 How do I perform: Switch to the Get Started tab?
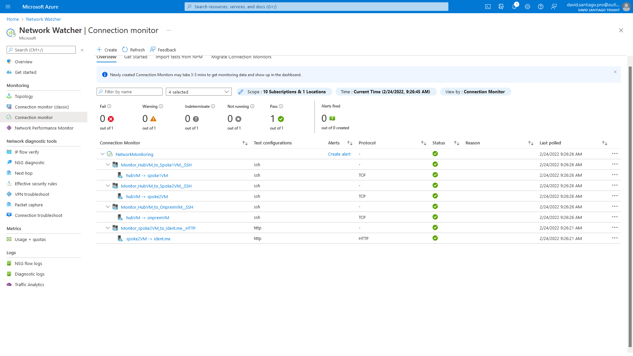136,57
